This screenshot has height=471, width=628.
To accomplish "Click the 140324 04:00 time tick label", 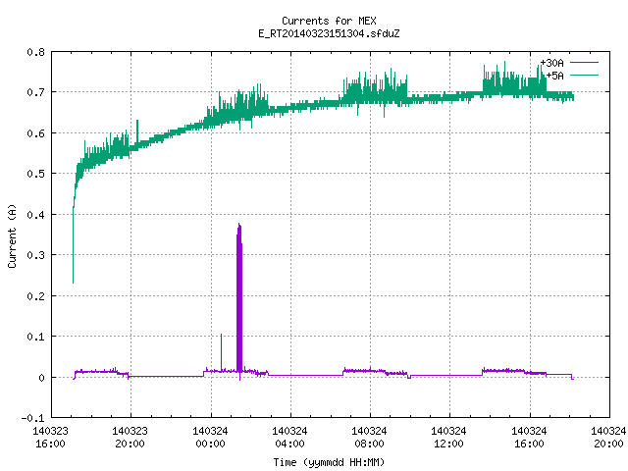I will 290,438.
